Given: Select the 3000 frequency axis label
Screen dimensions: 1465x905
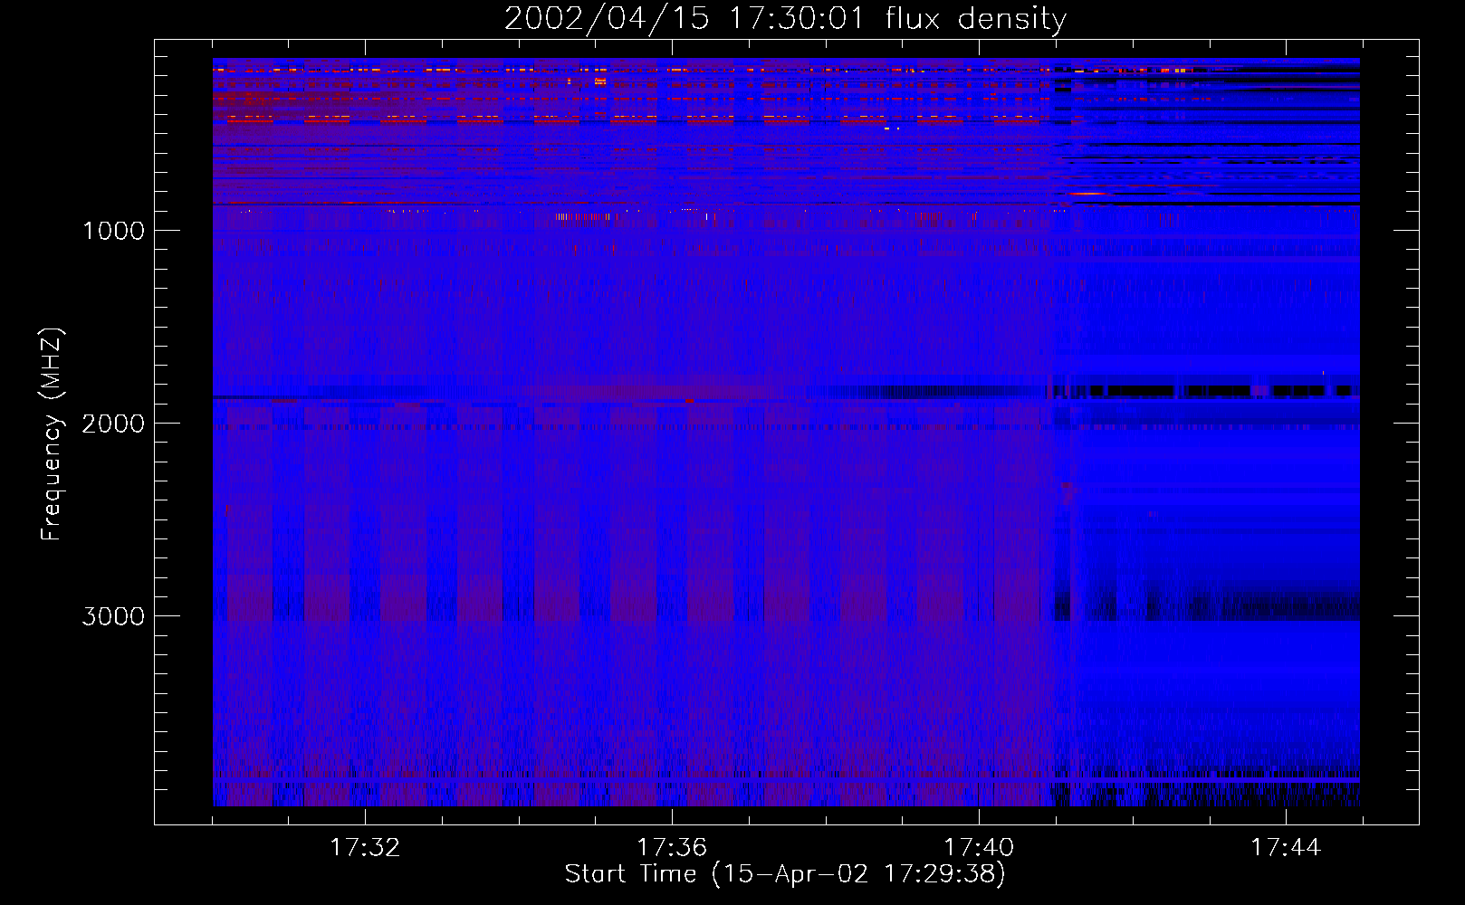Looking at the screenshot, I should tap(113, 616).
